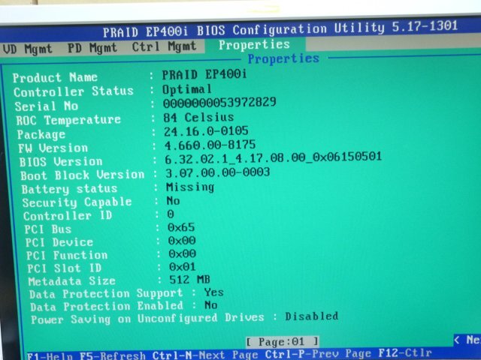Select the Package value 24.16.0-0105
Image resolution: width=481 pixels, height=360 pixels.
(x=206, y=131)
